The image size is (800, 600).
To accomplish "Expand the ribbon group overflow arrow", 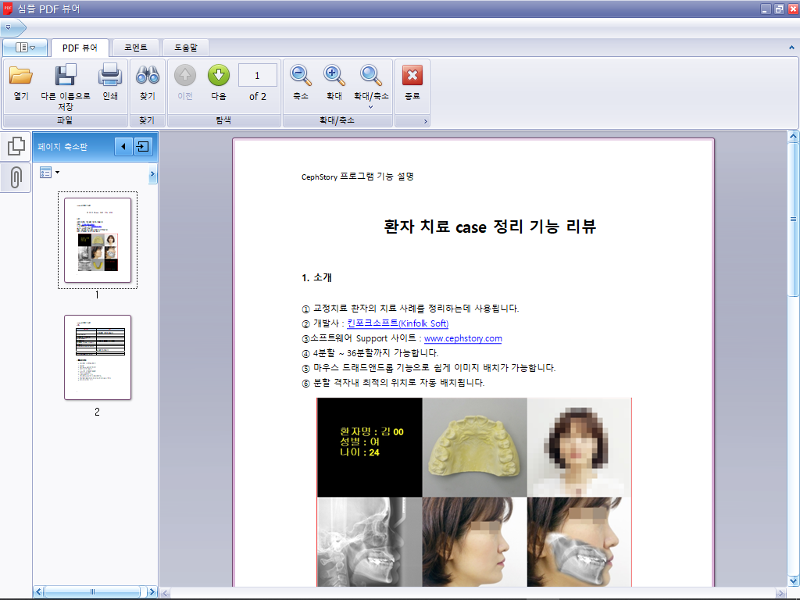I will [x=426, y=121].
